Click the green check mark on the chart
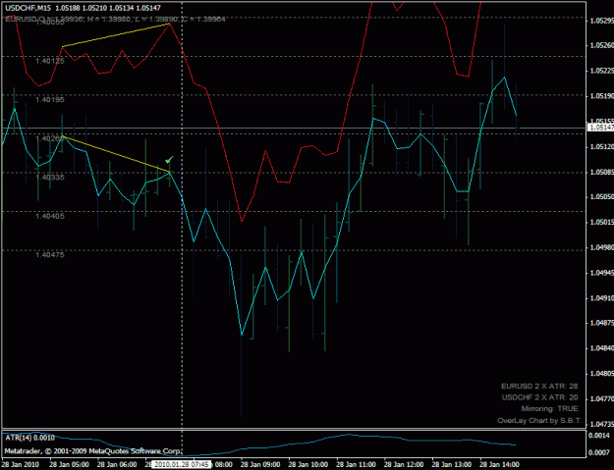The image size is (614, 470). (x=169, y=160)
